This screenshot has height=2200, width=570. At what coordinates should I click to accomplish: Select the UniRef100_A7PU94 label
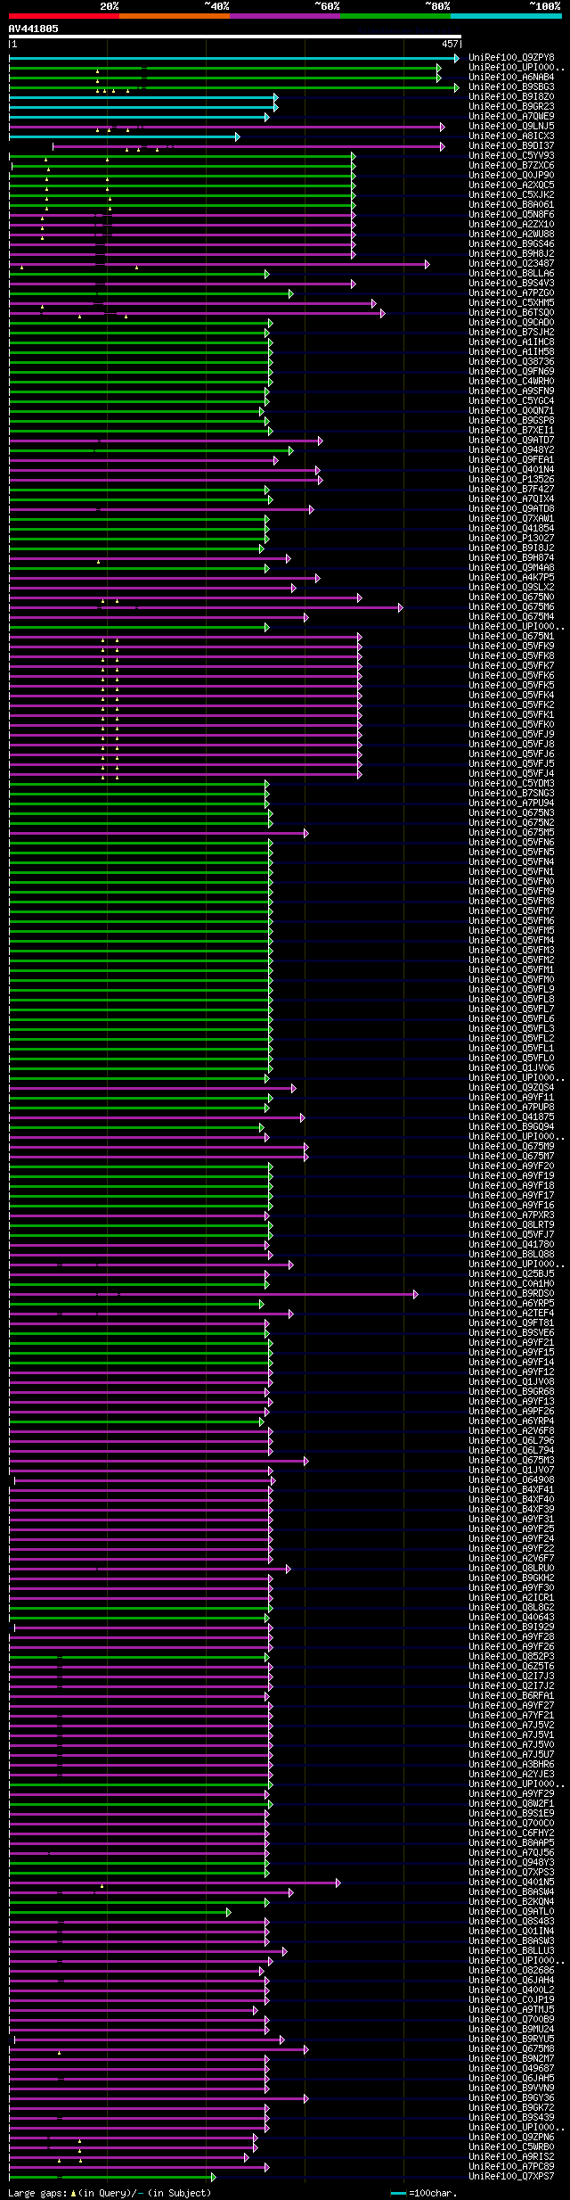click(511, 803)
